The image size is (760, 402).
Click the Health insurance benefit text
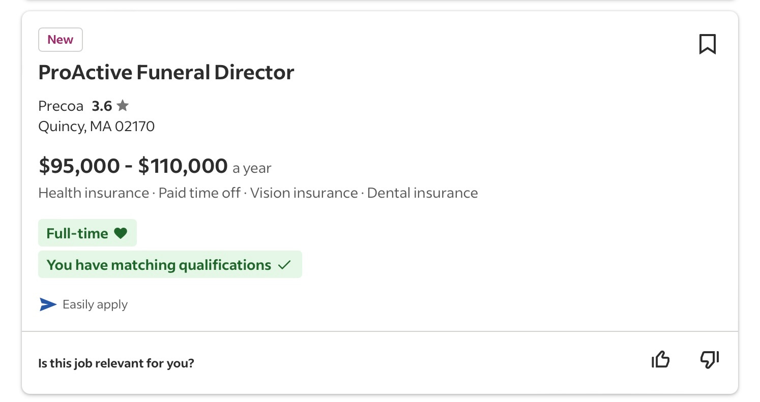(x=94, y=193)
